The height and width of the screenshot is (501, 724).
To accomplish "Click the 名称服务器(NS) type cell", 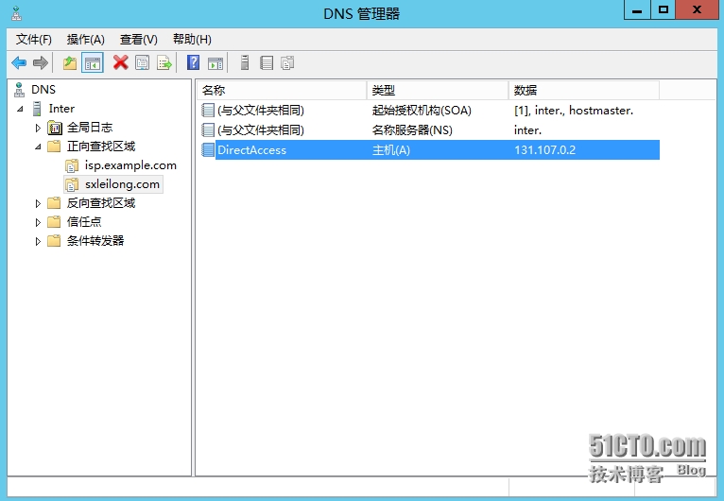I will click(x=412, y=130).
